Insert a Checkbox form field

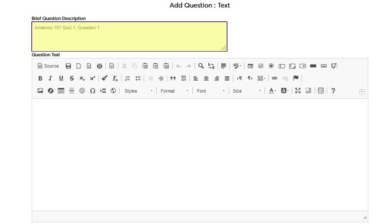click(x=261, y=66)
